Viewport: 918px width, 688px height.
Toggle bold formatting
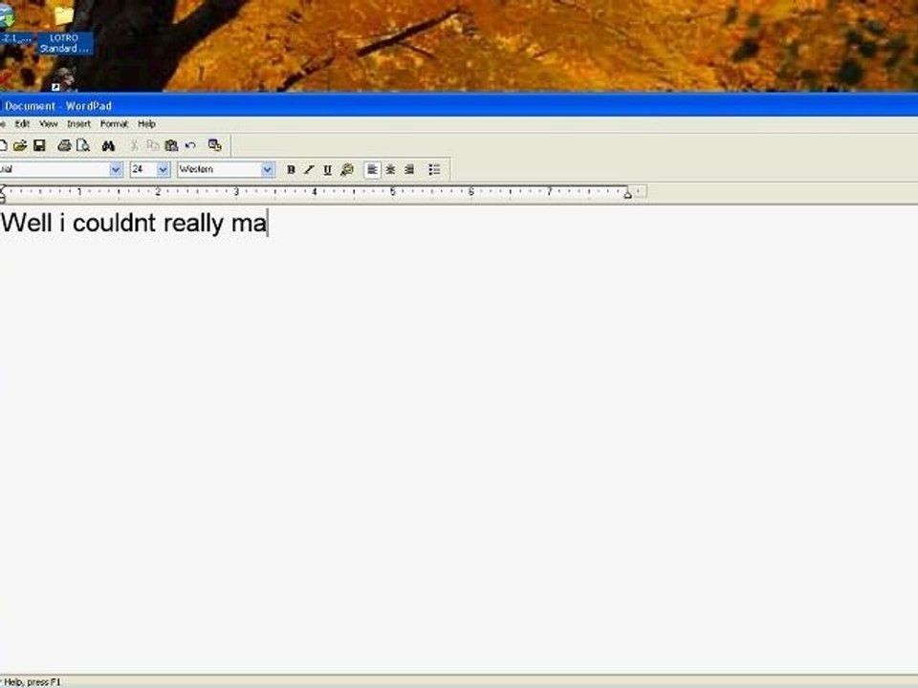coord(291,170)
